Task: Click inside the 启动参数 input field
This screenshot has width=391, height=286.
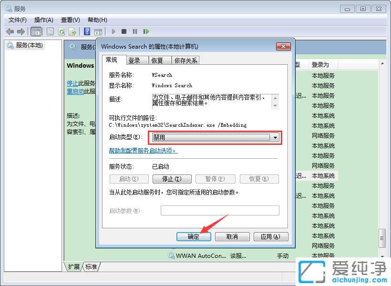Action: tap(220, 211)
